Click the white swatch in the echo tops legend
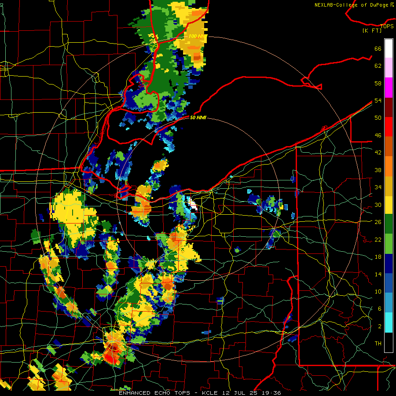Viewport: 396px width, 396px height. tap(389, 48)
